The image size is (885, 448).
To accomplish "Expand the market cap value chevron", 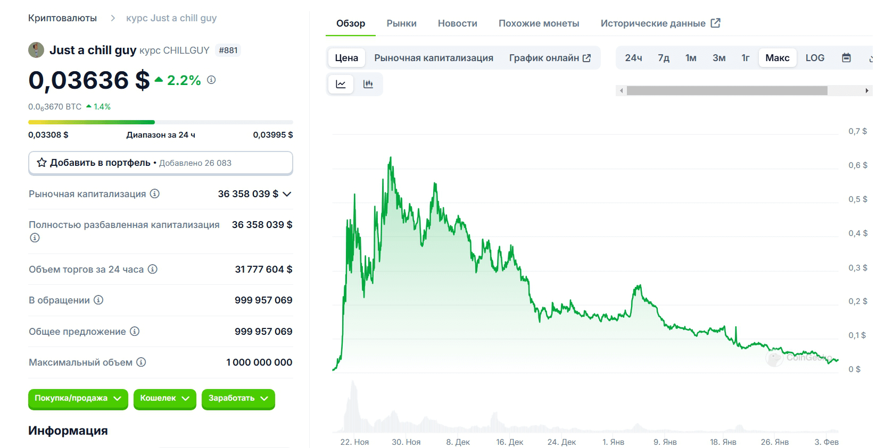I will pyautogui.click(x=287, y=194).
